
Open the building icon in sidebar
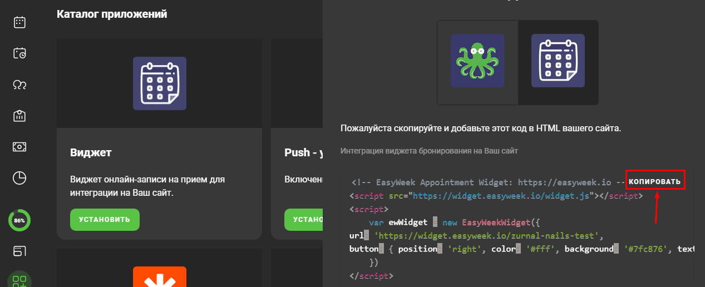point(19,116)
